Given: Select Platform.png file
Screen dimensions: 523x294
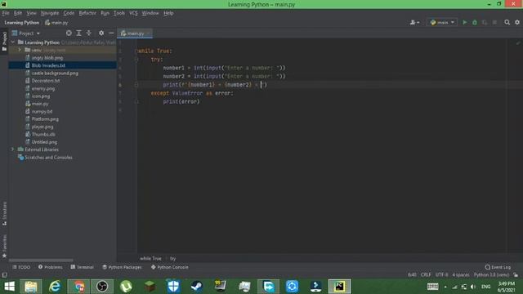Looking at the screenshot, I should (x=45, y=119).
